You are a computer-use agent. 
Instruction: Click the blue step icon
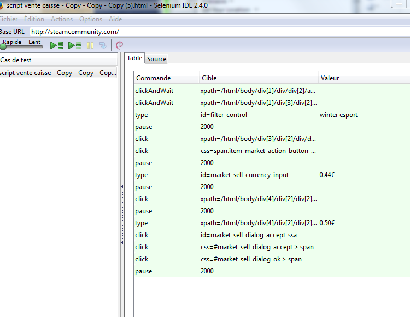pyautogui.click(x=103, y=45)
